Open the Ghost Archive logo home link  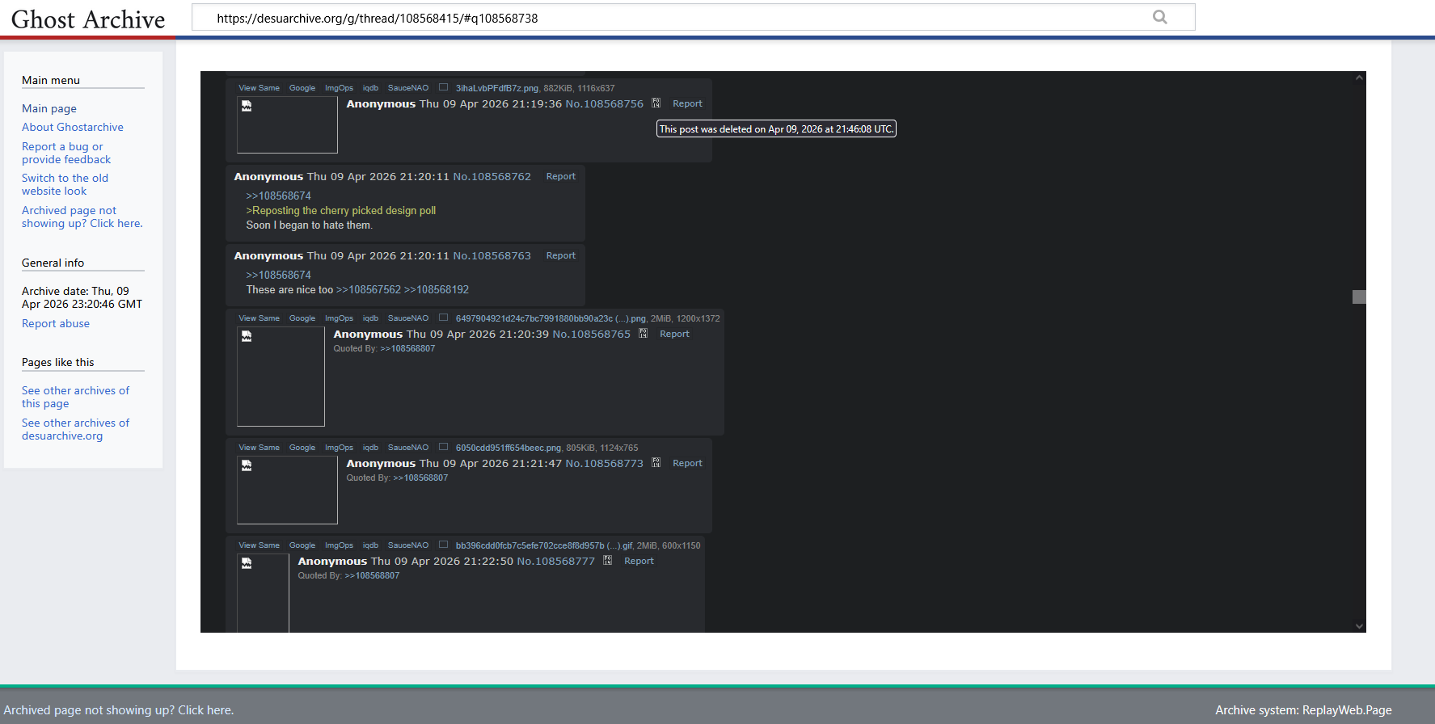tap(88, 19)
